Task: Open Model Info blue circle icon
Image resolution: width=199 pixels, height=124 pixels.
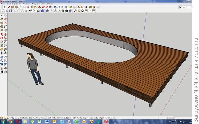Action: click(43, 11)
